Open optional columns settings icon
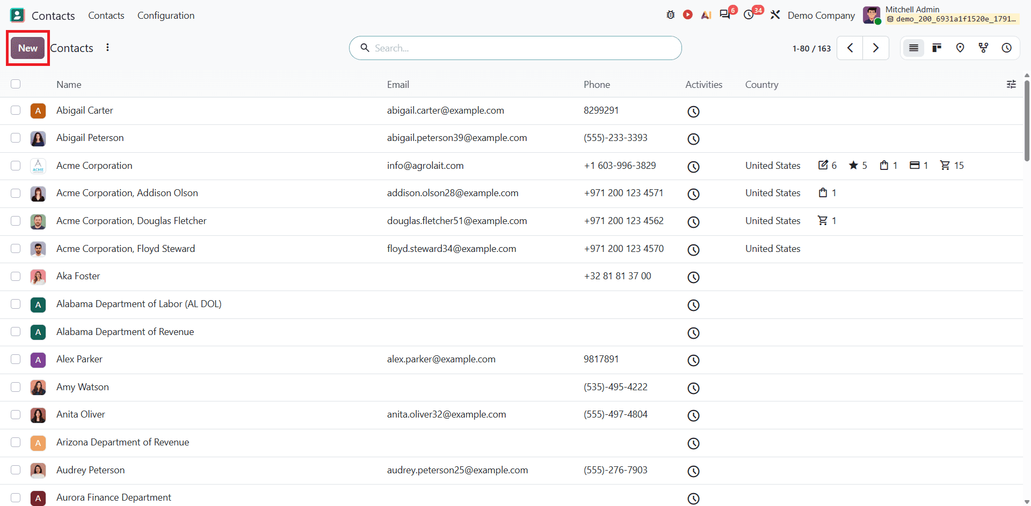The height and width of the screenshot is (506, 1031). (1011, 84)
